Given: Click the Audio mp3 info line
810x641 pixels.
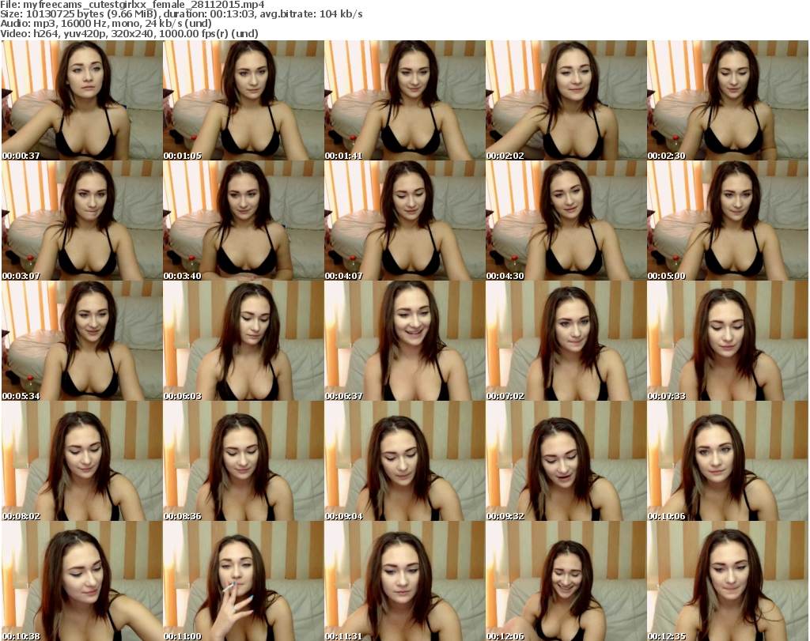Looking at the screenshot, I should (106, 24).
